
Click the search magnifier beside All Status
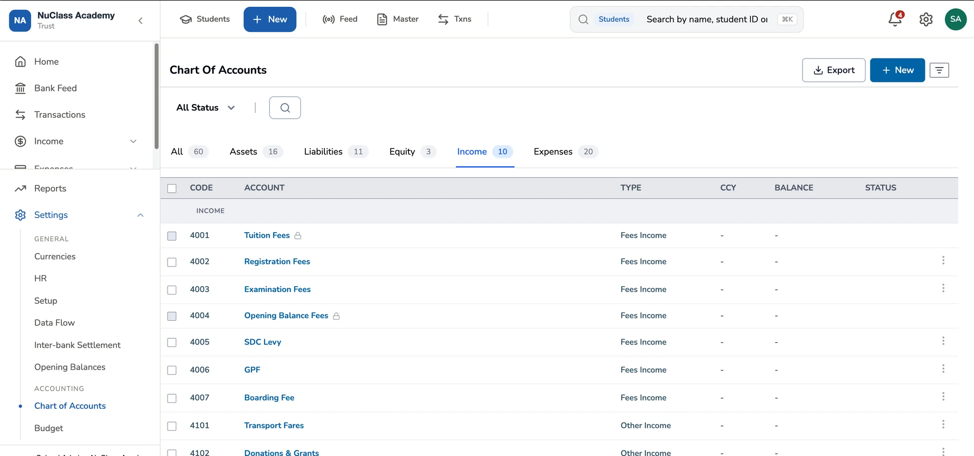coord(285,108)
